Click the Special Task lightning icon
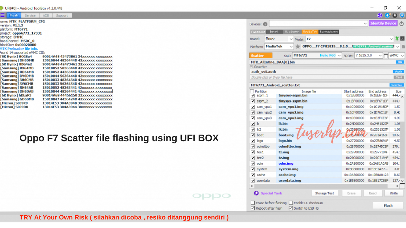Image resolution: width=406 pixels, height=228 pixels. click(x=256, y=193)
